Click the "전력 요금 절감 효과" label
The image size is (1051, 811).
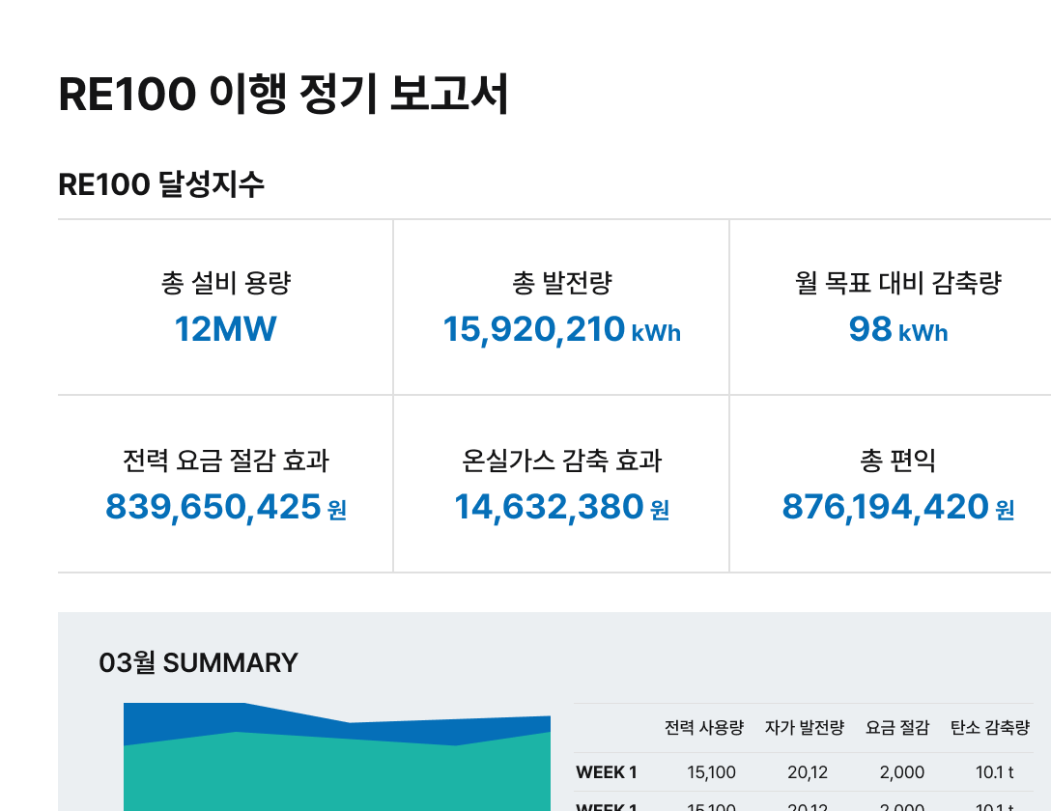(x=226, y=461)
